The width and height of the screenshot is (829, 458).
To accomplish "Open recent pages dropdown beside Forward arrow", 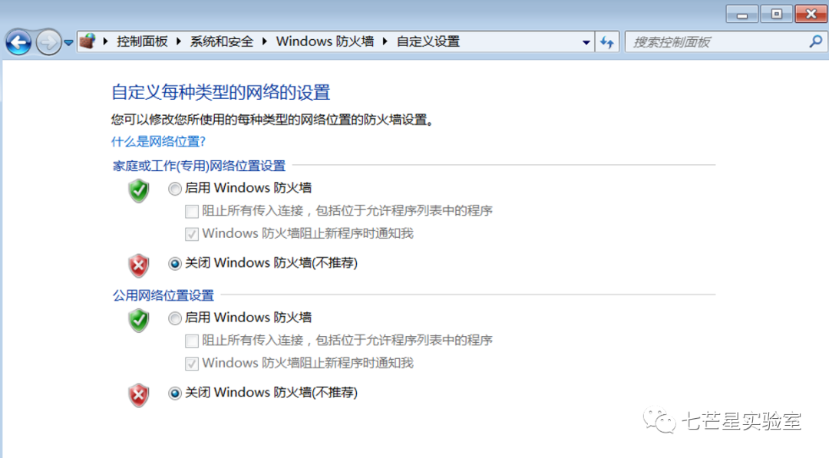I will click(69, 42).
